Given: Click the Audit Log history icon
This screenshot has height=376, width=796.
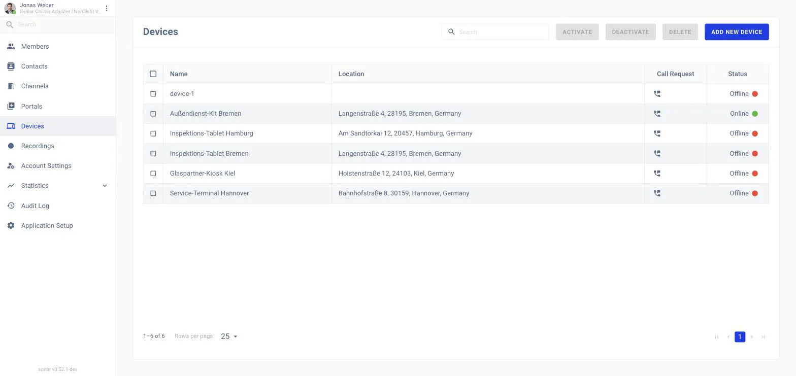Looking at the screenshot, I should pyautogui.click(x=11, y=206).
